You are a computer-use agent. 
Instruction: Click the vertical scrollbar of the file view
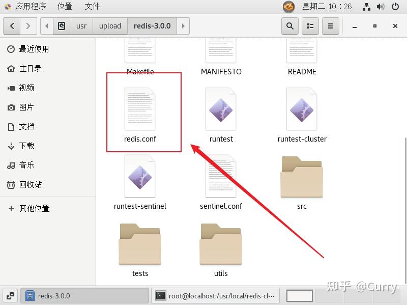(405, 210)
